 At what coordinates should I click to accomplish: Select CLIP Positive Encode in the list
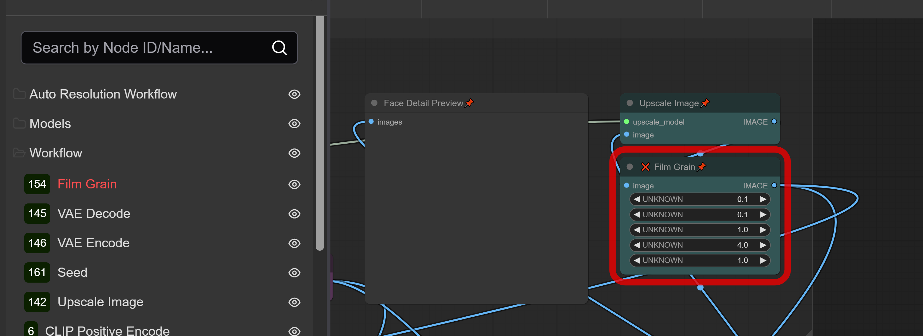107,331
